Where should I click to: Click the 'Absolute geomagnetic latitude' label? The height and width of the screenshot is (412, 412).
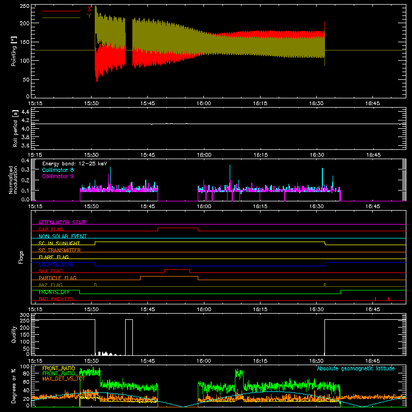click(356, 368)
